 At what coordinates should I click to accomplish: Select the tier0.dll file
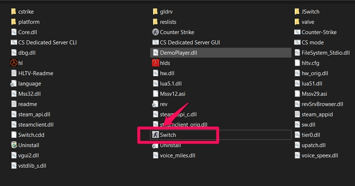tap(307, 135)
